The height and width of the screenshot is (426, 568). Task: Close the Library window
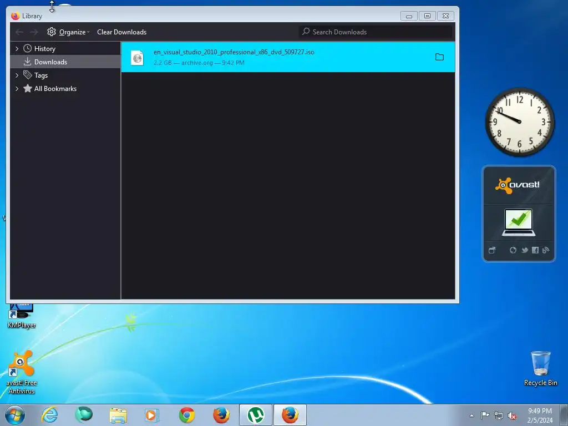tap(445, 16)
